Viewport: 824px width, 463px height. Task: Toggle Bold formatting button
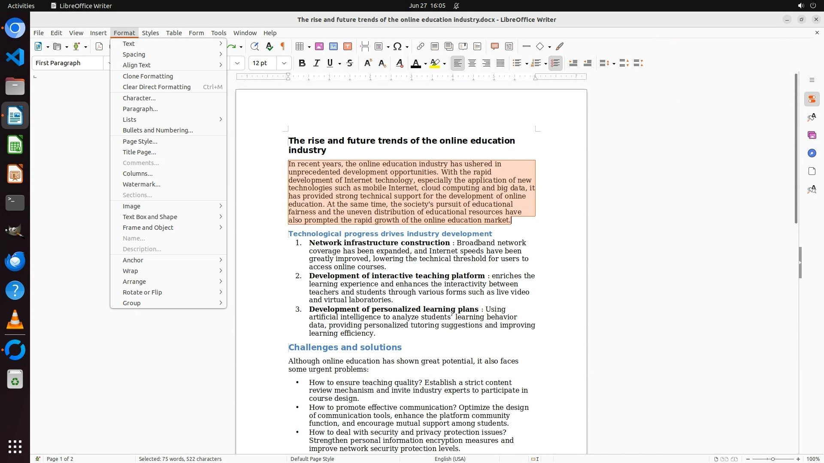click(x=302, y=63)
